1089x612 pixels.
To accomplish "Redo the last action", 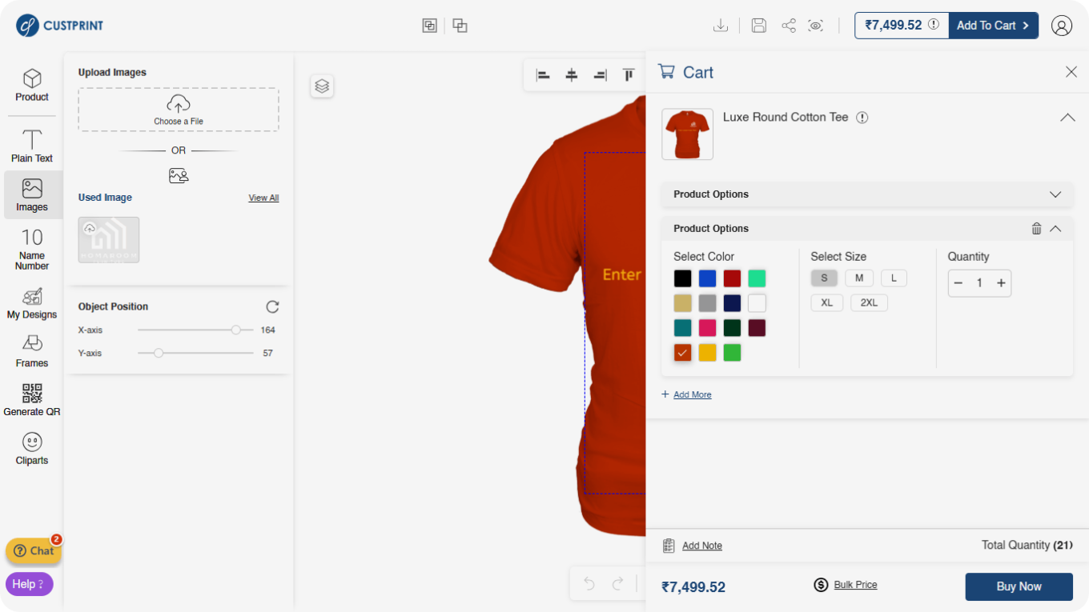I will click(617, 584).
